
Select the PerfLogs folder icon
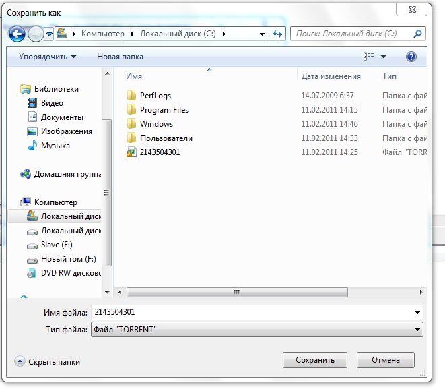[131, 95]
